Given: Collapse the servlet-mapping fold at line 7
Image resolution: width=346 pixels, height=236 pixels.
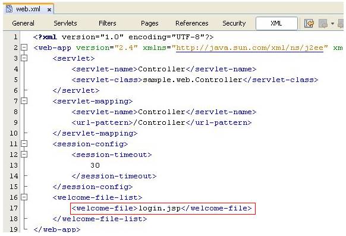Looking at the screenshot, I should coord(24,101).
